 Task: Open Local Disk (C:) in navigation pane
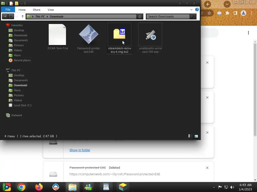click(x=22, y=105)
